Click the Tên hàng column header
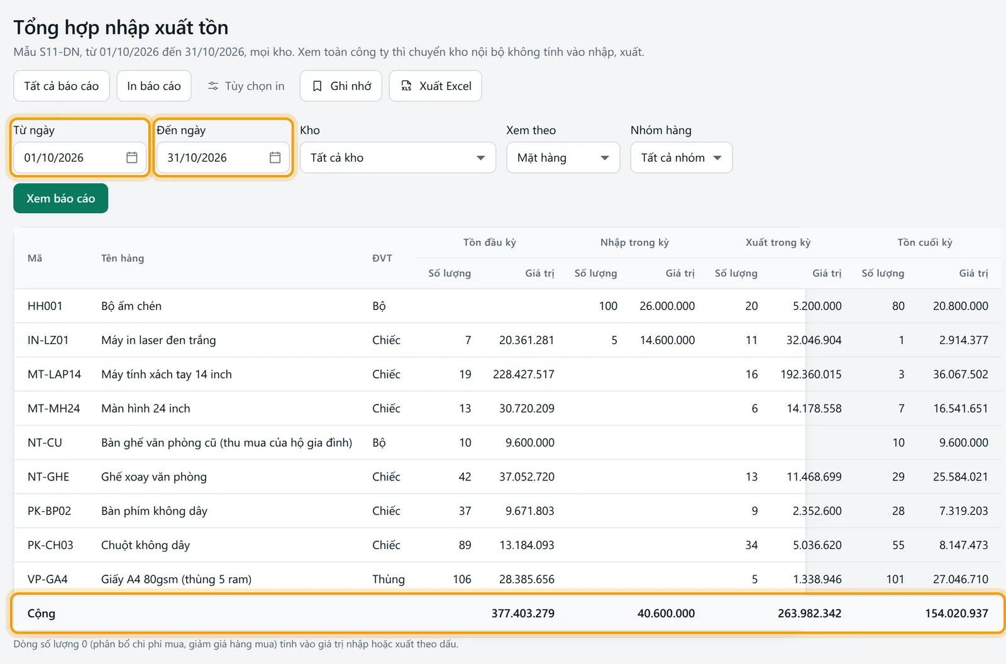The height and width of the screenshot is (664, 1006). pyautogui.click(x=123, y=258)
